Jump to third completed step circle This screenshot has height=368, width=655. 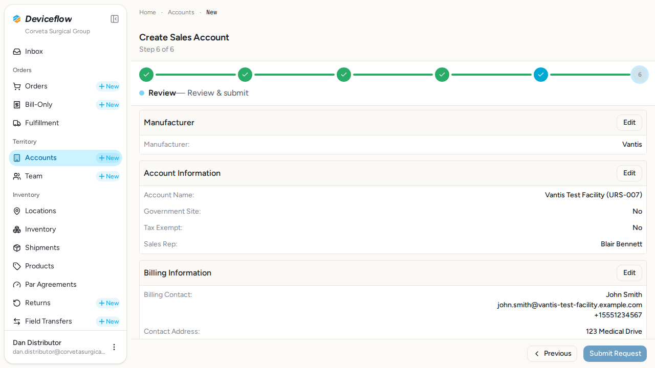click(344, 75)
